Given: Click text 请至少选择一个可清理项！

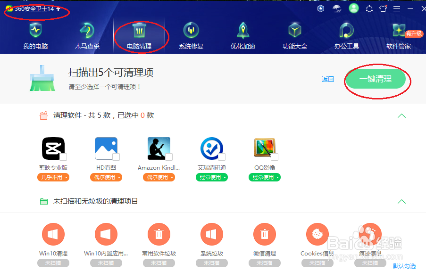Looking at the screenshot, I should click(105, 87).
